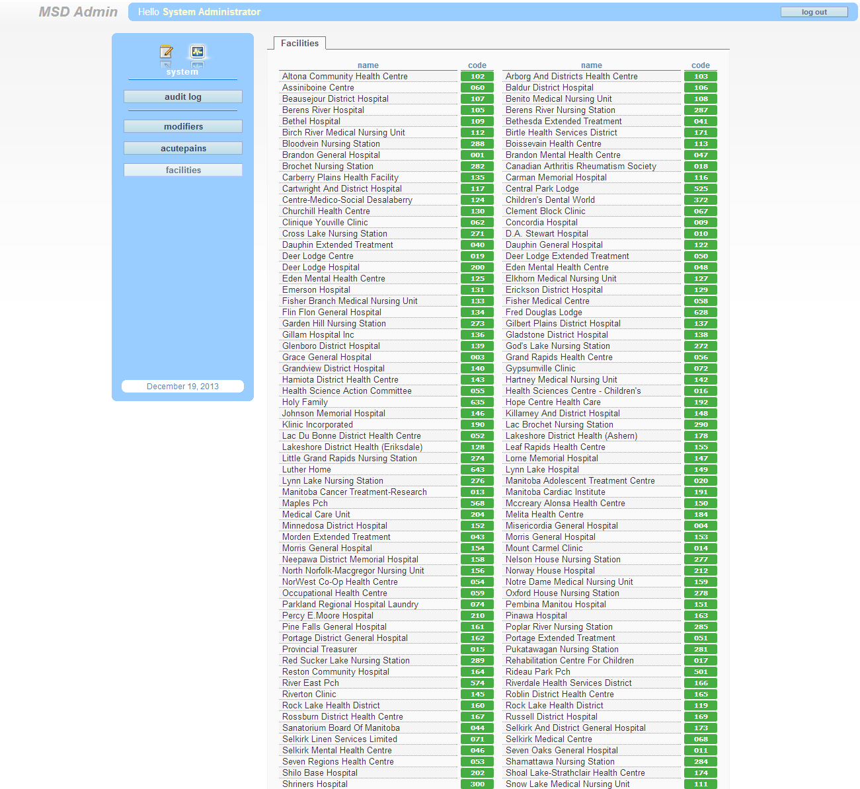Select Assiniboine Centre facility
Viewport: 860px width, 789px height.
318,87
